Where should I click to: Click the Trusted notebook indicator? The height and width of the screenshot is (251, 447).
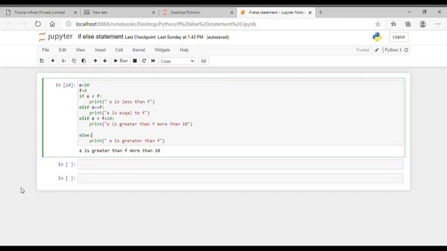[x=362, y=50]
